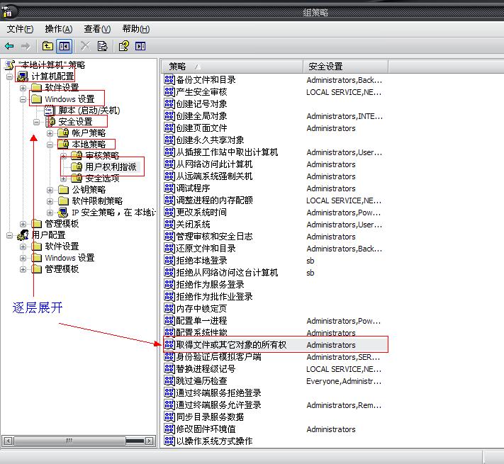Toggle the Show/Hide Console Tree icon
The image size is (504, 464).
click(x=65, y=46)
